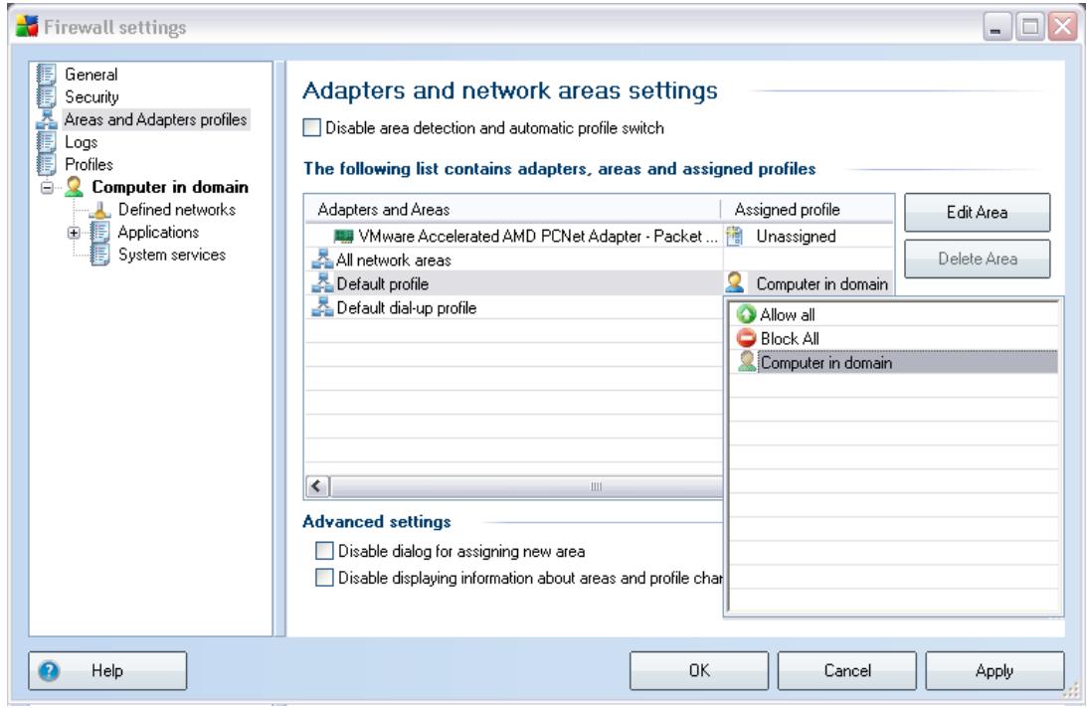Click the Default profile row network icon

322,283
